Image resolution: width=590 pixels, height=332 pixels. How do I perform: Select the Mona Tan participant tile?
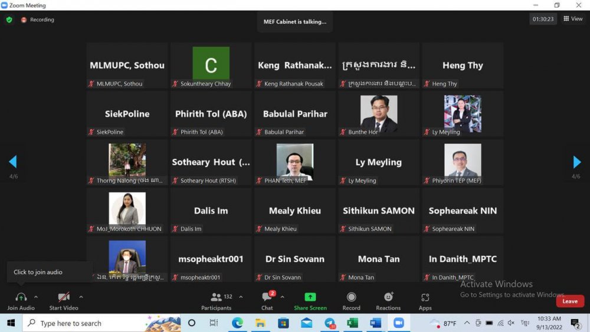point(379,259)
